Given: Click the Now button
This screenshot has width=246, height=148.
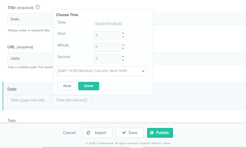Looking at the screenshot, I should pos(67,86).
